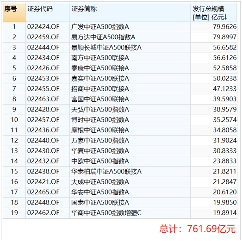Select cell 022434.OF
The height and width of the screenshot is (241, 242).
(47, 58)
